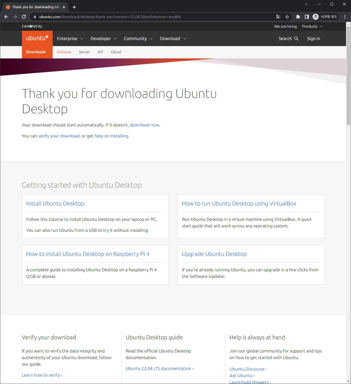Click the translate page icon
The width and height of the screenshot is (351, 384).
[x=278, y=17]
